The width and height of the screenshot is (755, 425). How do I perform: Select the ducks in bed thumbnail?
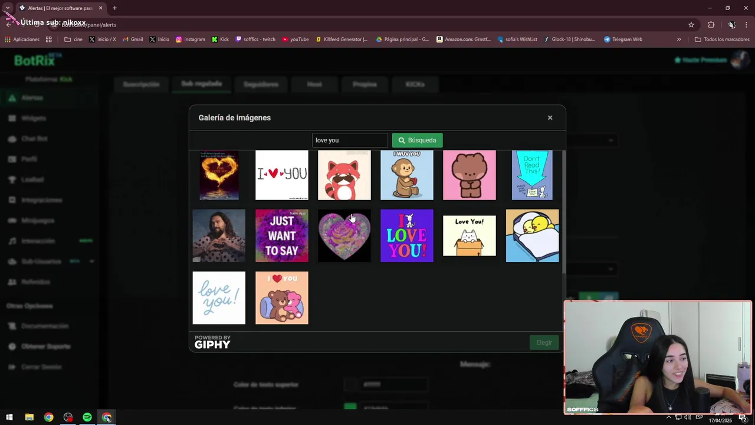(532, 236)
